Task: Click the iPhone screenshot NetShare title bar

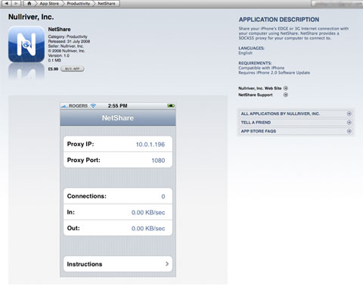Action: pyautogui.click(x=118, y=117)
